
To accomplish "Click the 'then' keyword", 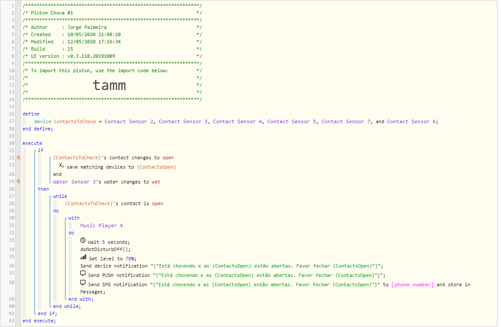I will point(43,189).
